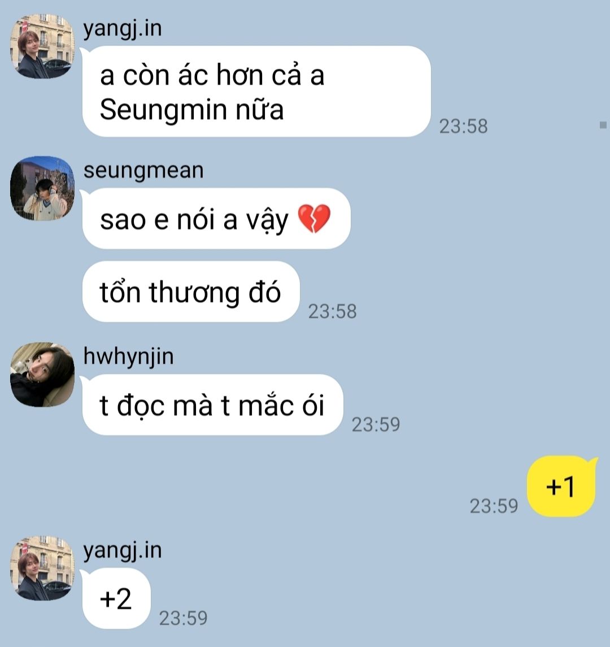Tap the white +2 message bubble
Screen dimensions: 610x647
point(116,598)
